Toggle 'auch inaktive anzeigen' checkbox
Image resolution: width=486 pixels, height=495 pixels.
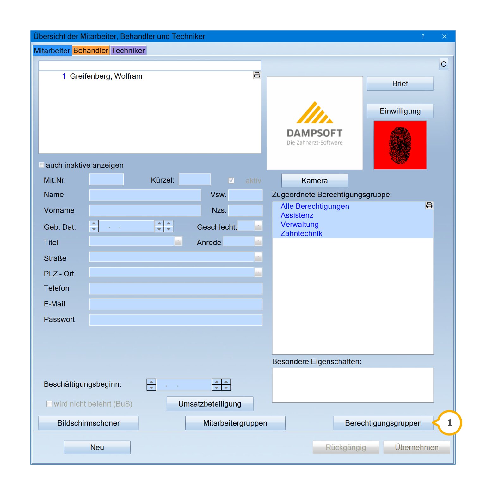41,165
